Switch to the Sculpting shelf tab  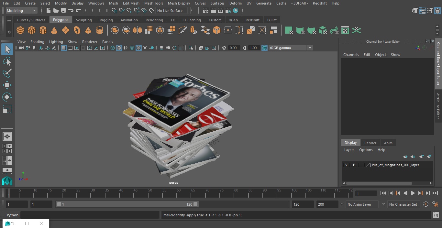(x=84, y=20)
